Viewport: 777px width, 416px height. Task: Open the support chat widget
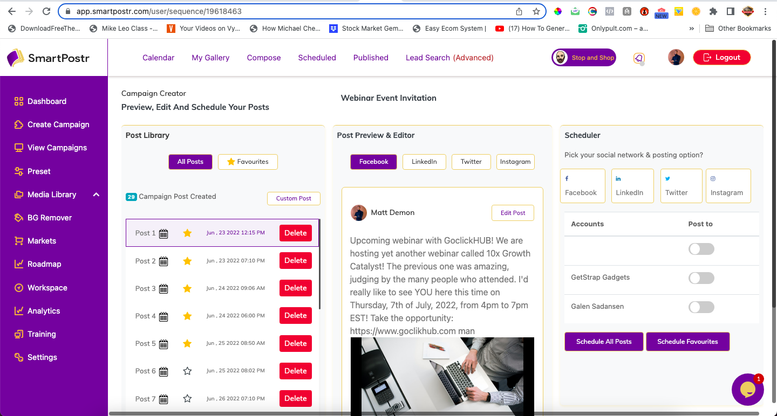(x=748, y=390)
